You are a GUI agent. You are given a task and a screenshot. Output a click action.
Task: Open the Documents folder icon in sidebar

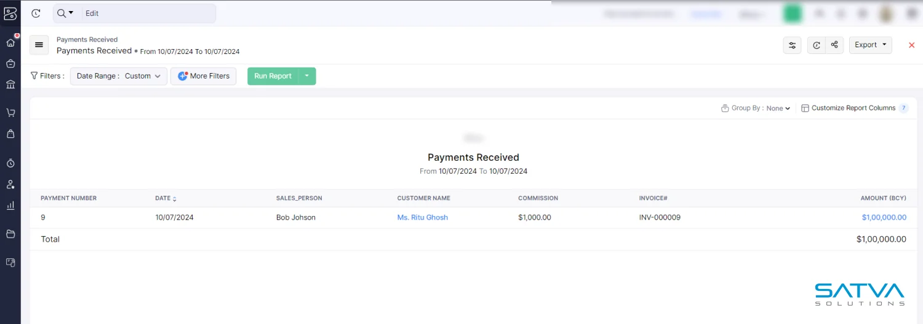point(10,234)
